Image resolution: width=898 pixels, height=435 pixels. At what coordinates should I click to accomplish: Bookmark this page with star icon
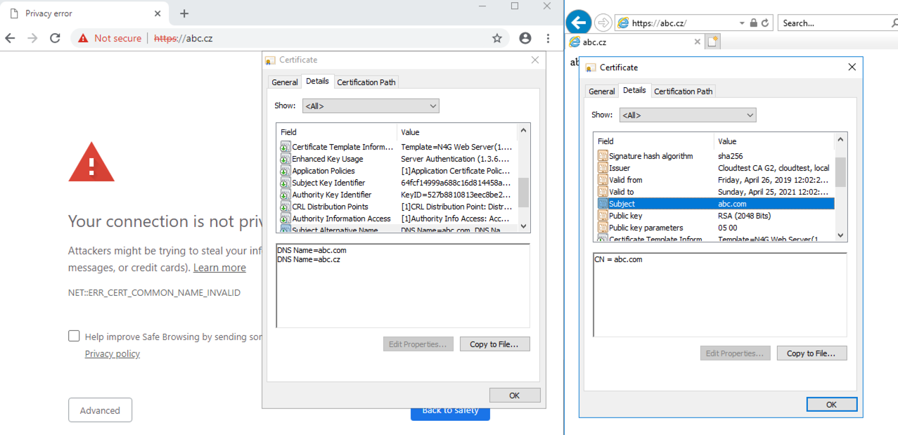click(x=497, y=39)
